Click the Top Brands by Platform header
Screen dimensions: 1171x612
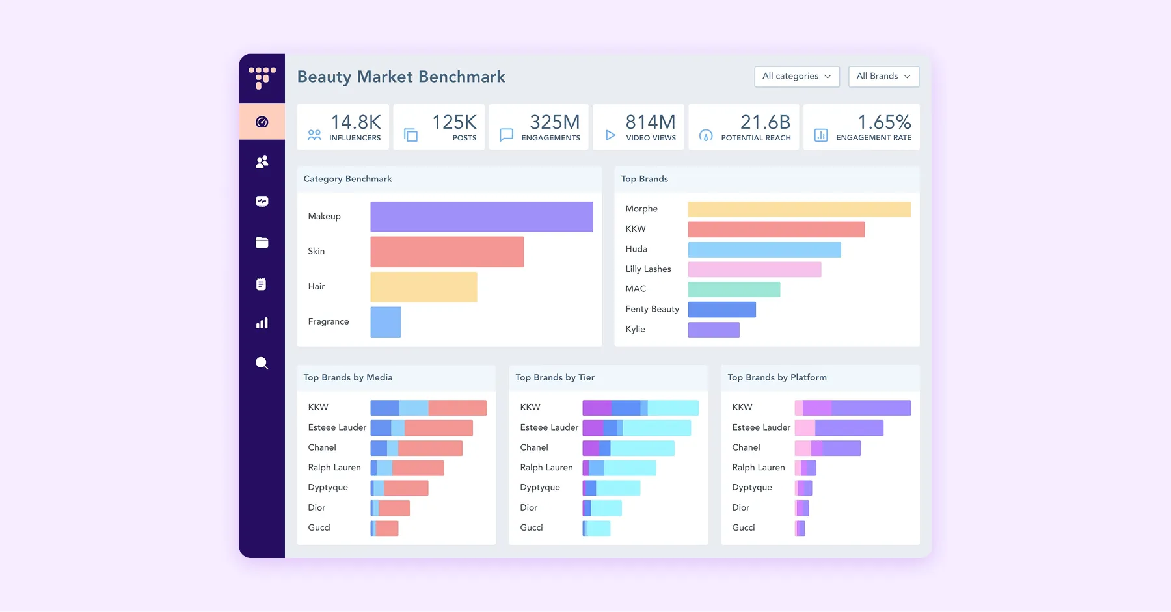point(820,377)
